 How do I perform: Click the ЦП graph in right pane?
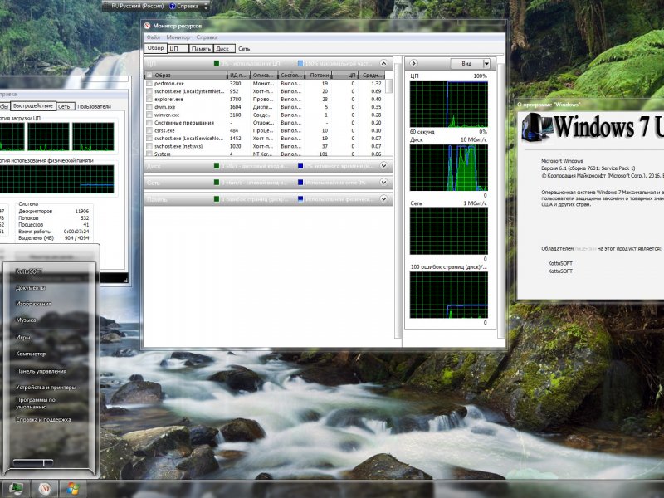click(448, 105)
